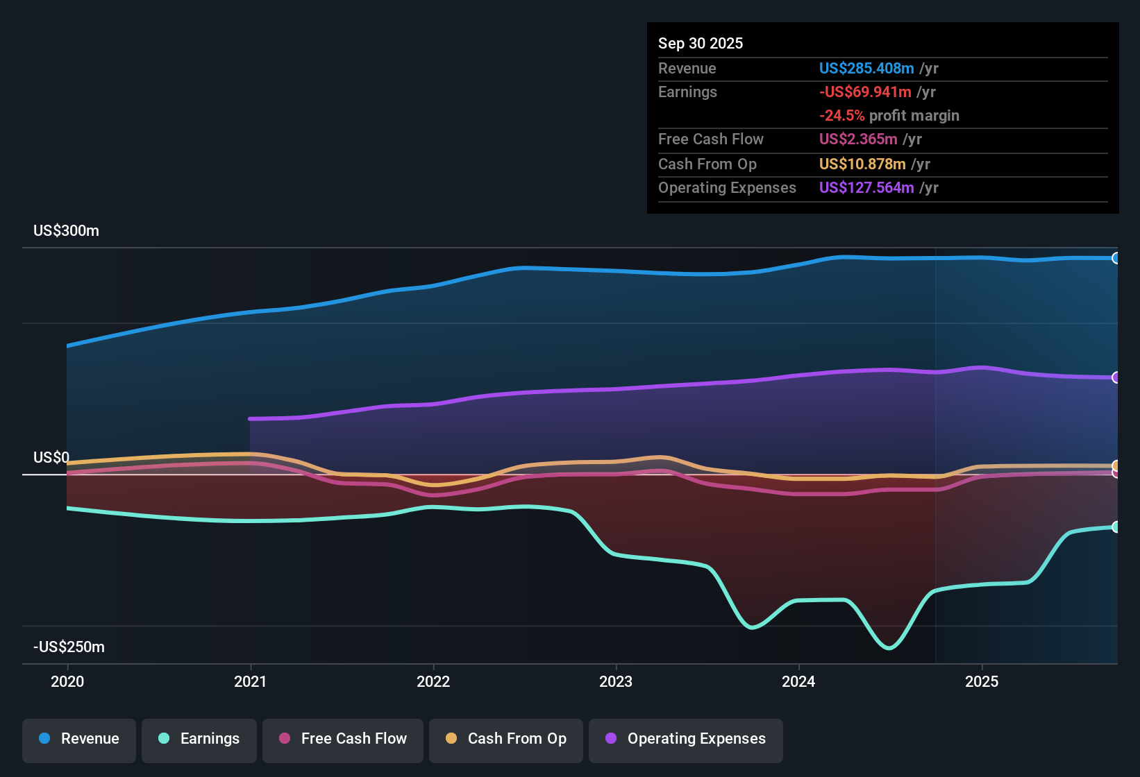This screenshot has width=1140, height=777.
Task: Toggle Operating Expenses legend item
Action: pos(686,739)
